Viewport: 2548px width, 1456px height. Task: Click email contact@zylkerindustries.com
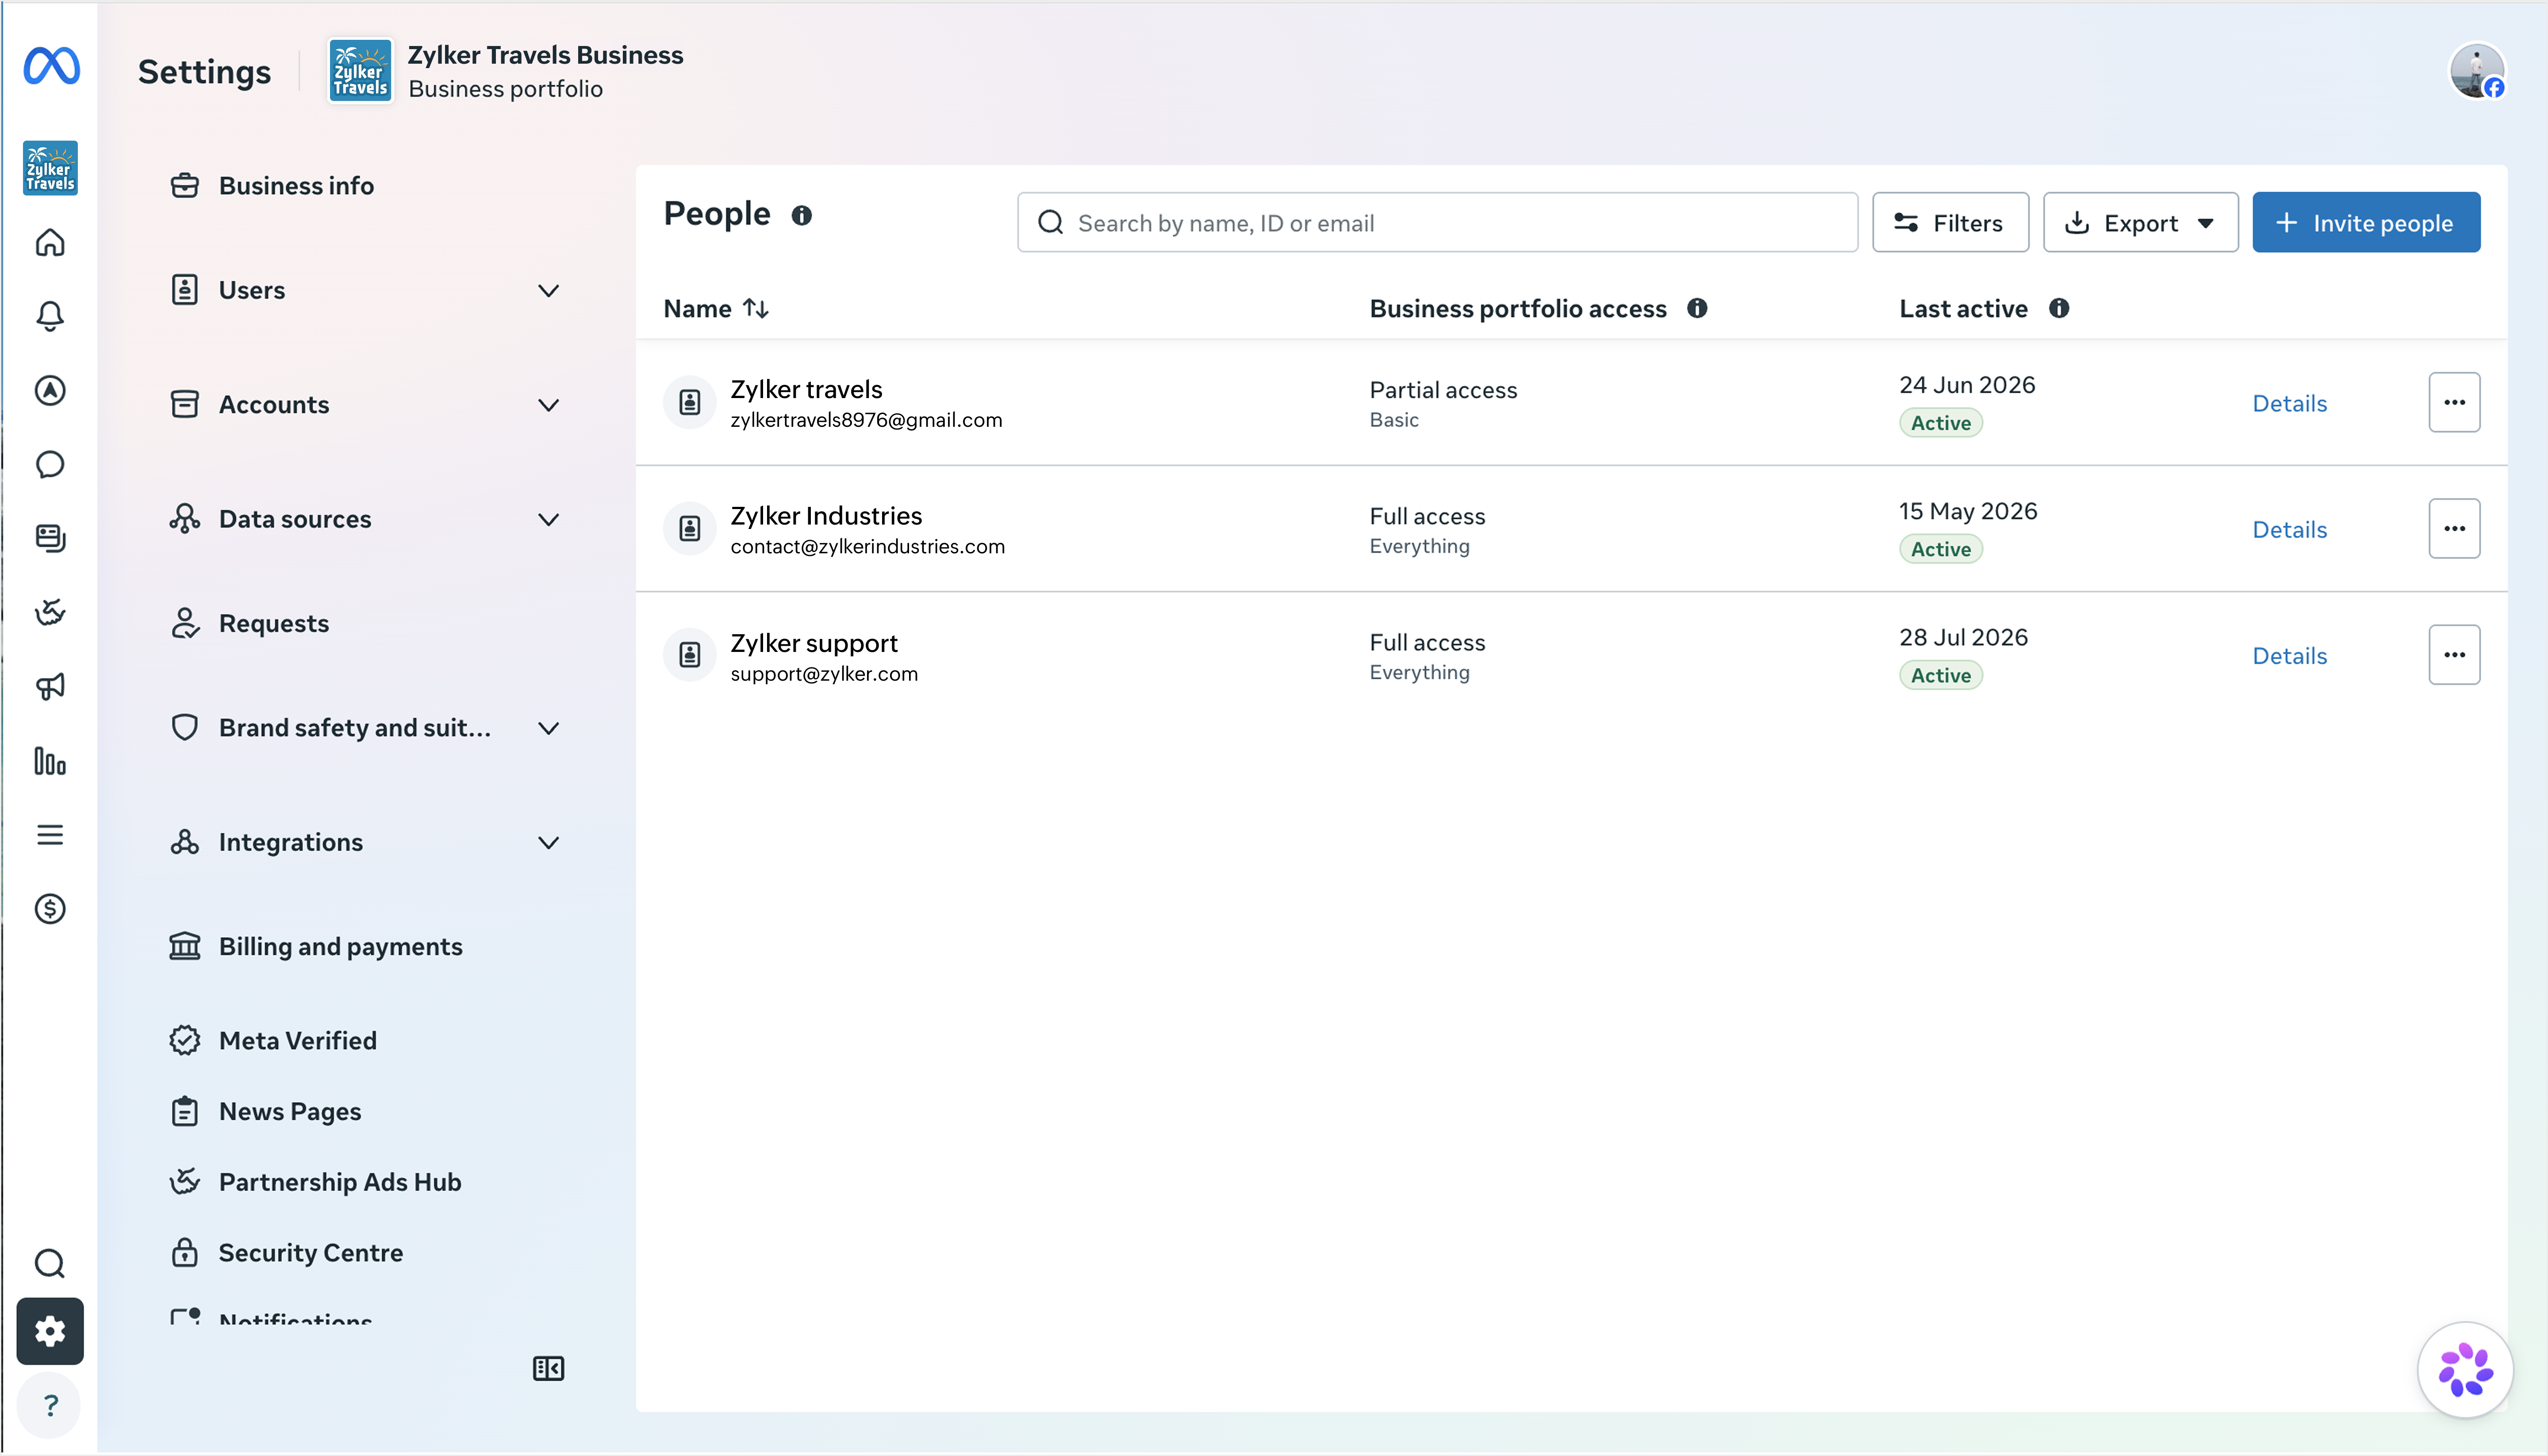point(867,547)
